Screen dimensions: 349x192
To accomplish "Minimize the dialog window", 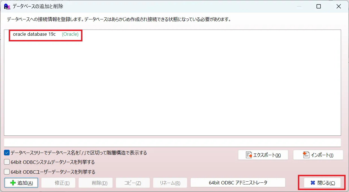I will 299,6.
